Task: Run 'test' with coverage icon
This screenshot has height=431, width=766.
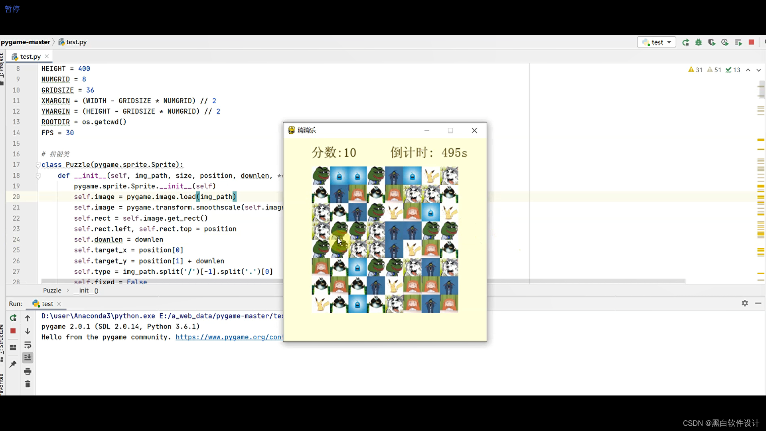Action: [712, 42]
